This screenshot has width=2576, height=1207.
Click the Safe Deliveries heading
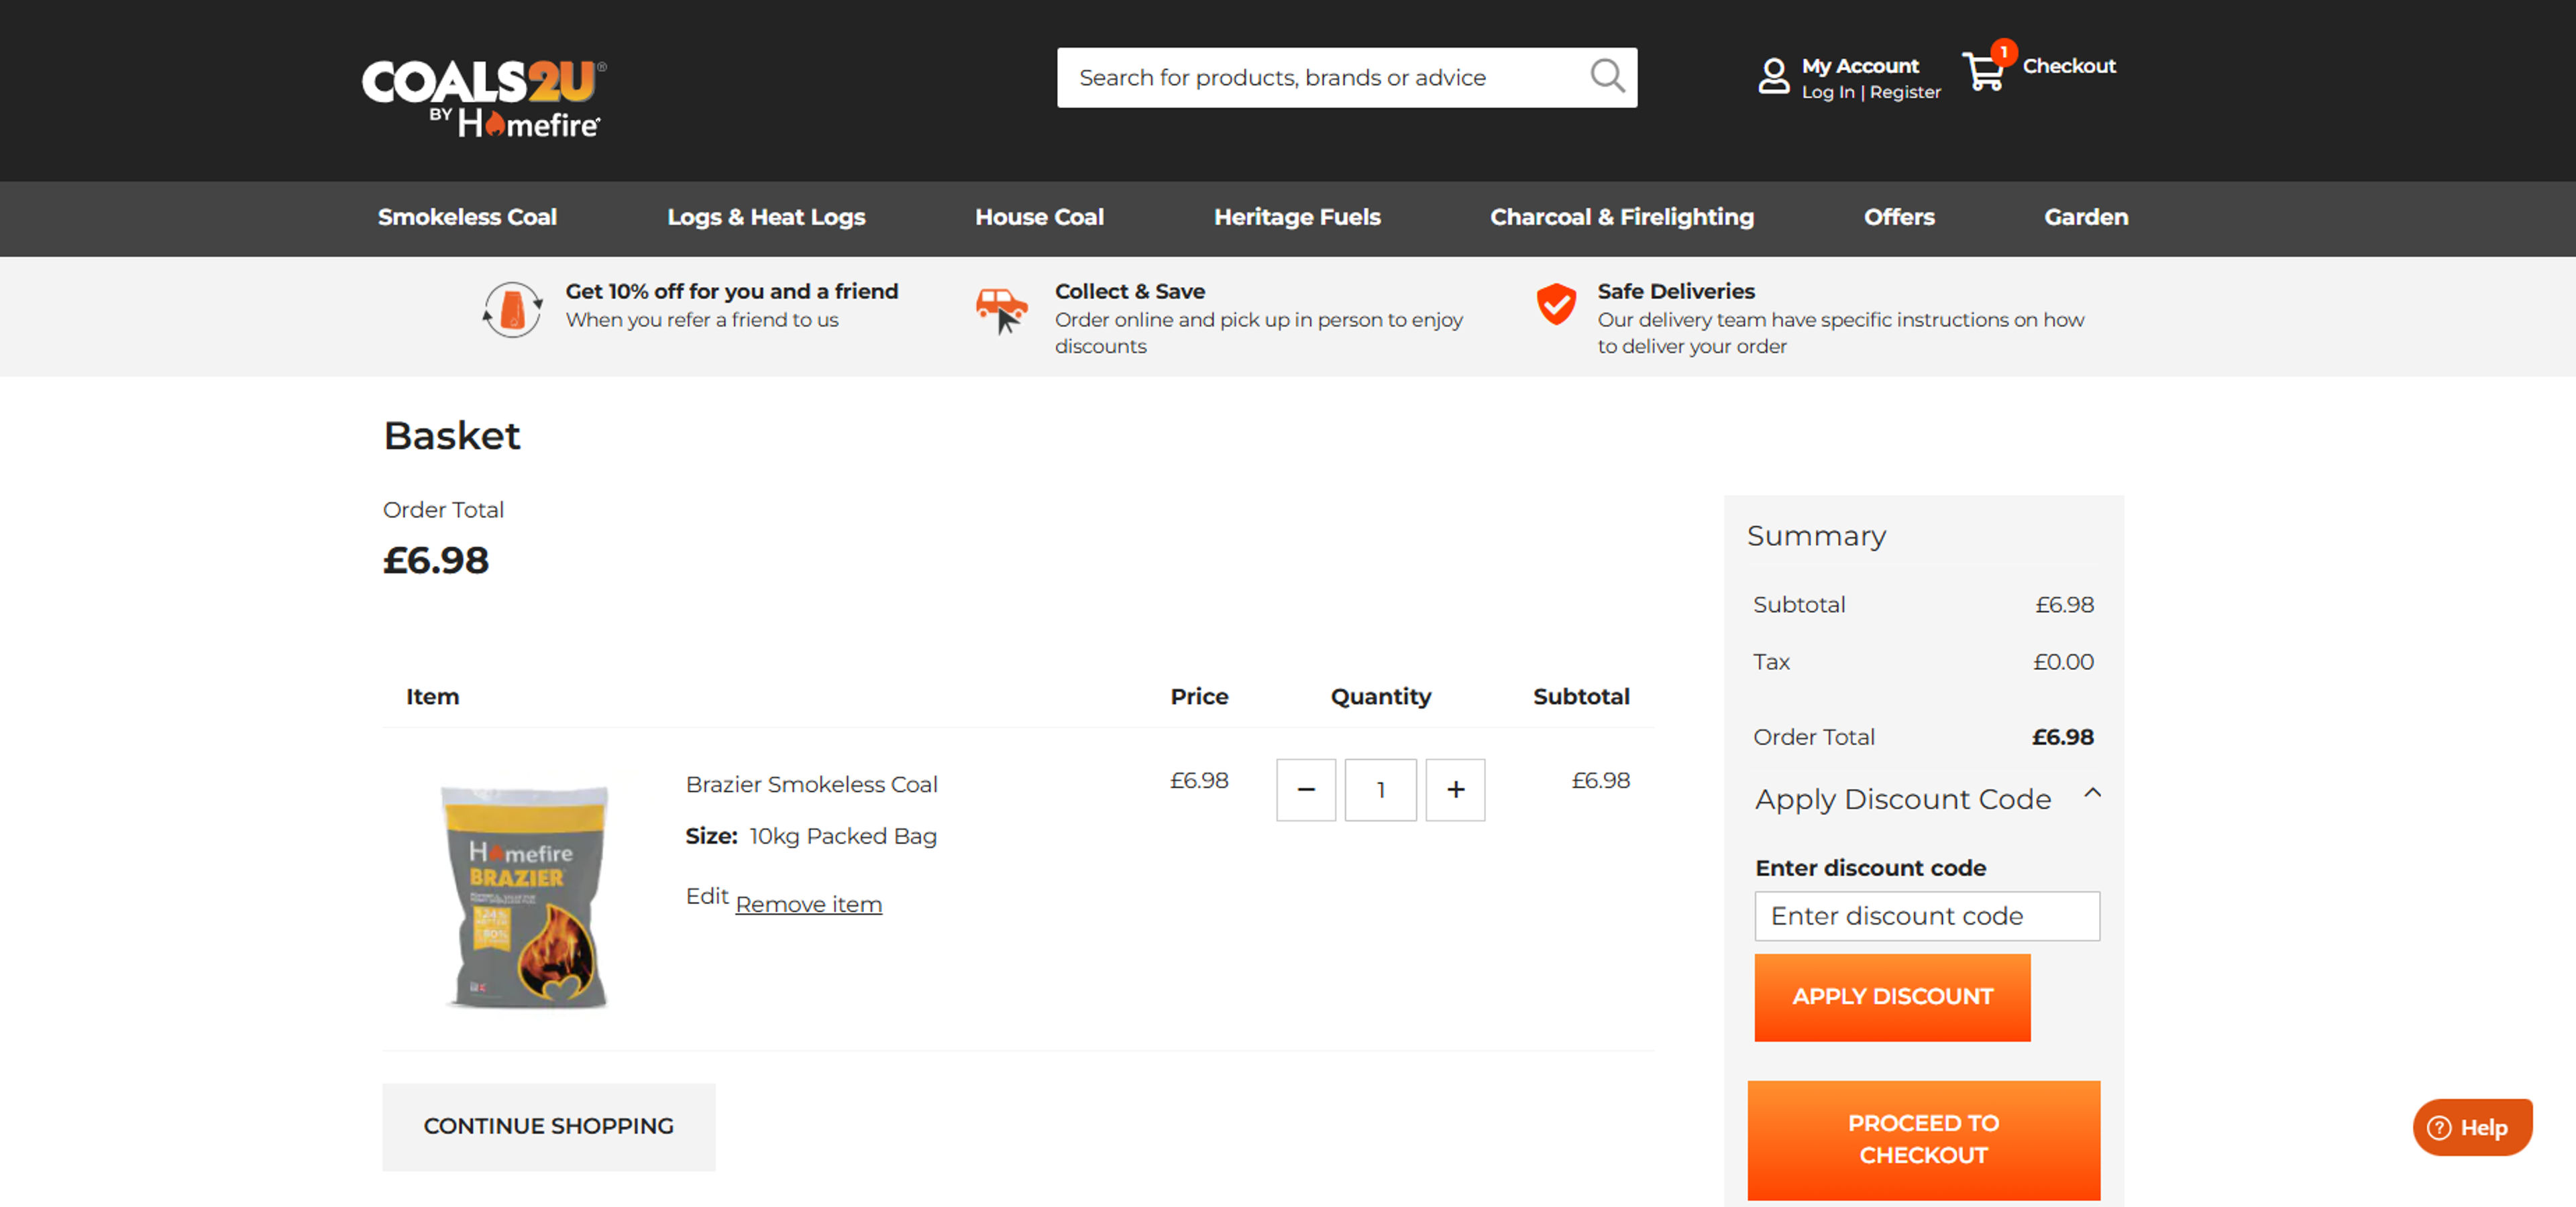[x=1676, y=291]
